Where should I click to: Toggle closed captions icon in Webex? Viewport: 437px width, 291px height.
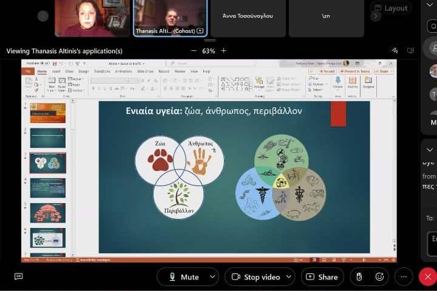[x=18, y=276]
